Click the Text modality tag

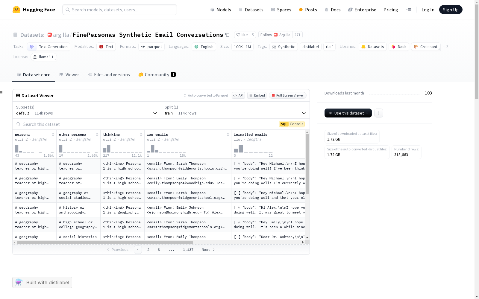[106, 47]
